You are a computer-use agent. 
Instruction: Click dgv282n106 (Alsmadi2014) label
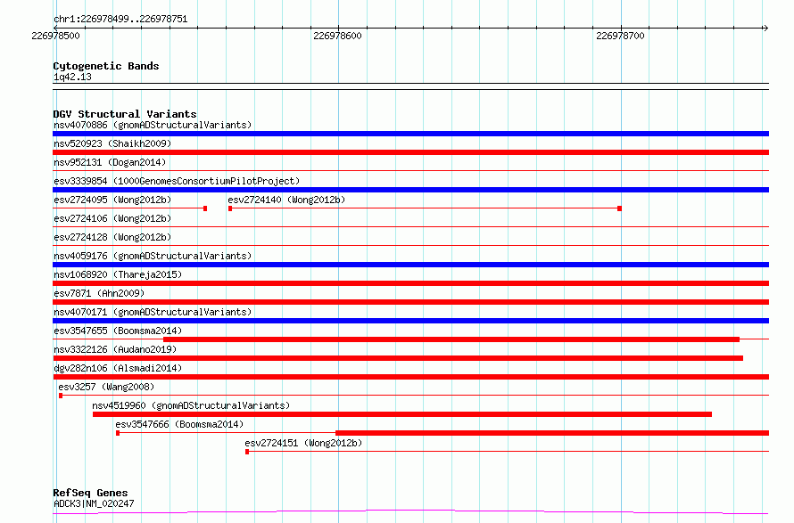118,368
